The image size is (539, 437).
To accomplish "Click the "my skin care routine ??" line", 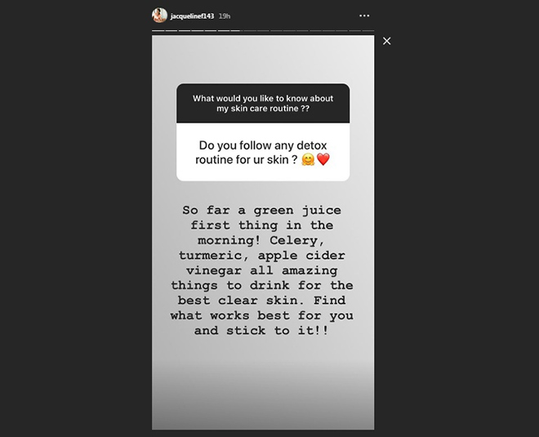I will (262, 109).
